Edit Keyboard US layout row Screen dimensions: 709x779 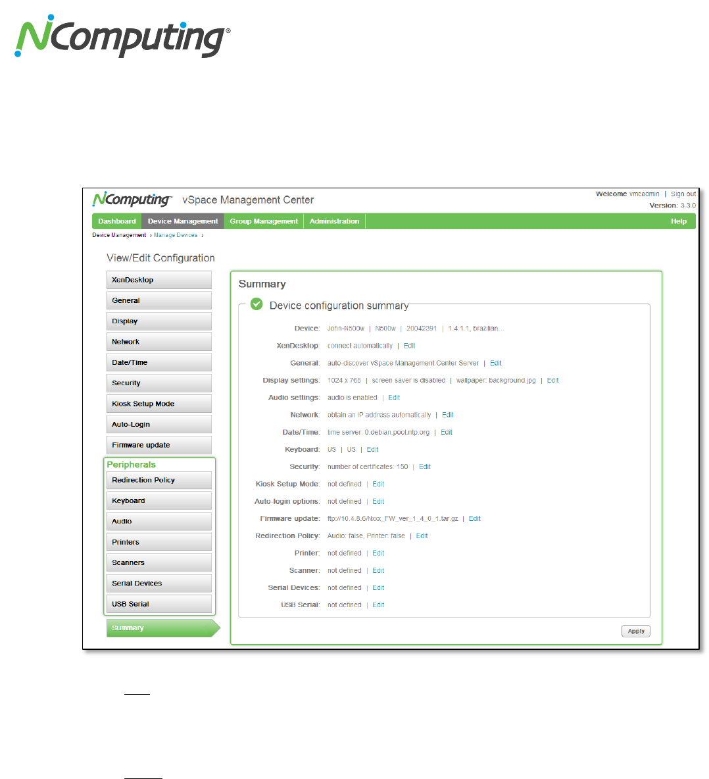(373, 450)
